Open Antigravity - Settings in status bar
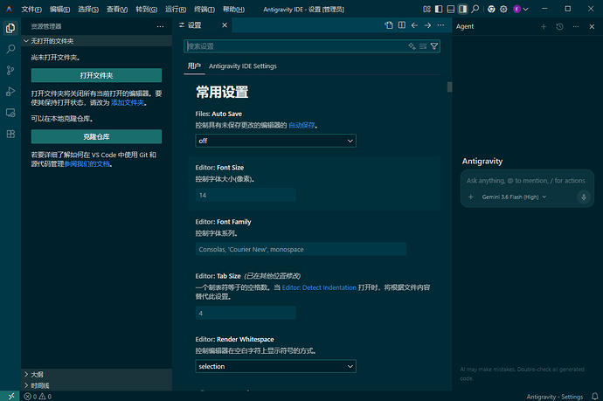 click(x=555, y=397)
